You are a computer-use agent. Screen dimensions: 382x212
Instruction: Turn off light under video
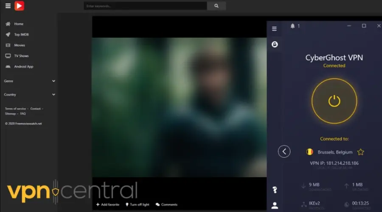(x=138, y=205)
